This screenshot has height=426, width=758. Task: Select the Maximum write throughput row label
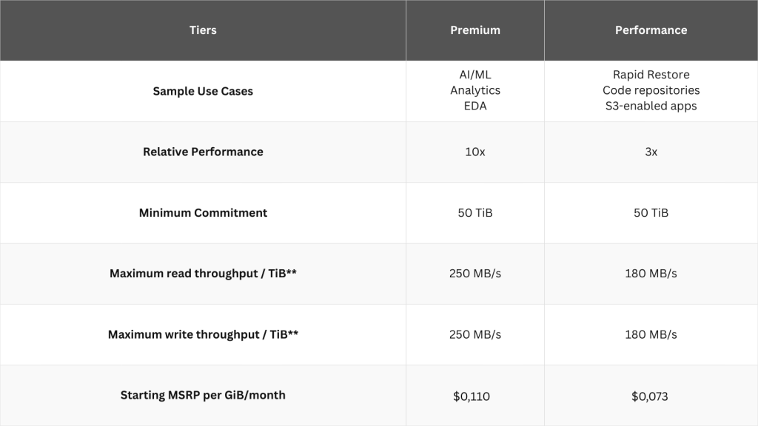click(x=203, y=334)
